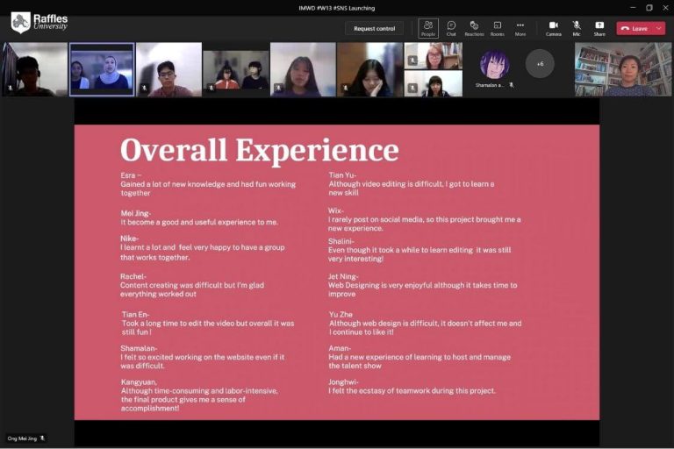Screen dimensions: 674x449
Task: Click the Ong Mei Jing presenter label
Action: (x=25, y=438)
